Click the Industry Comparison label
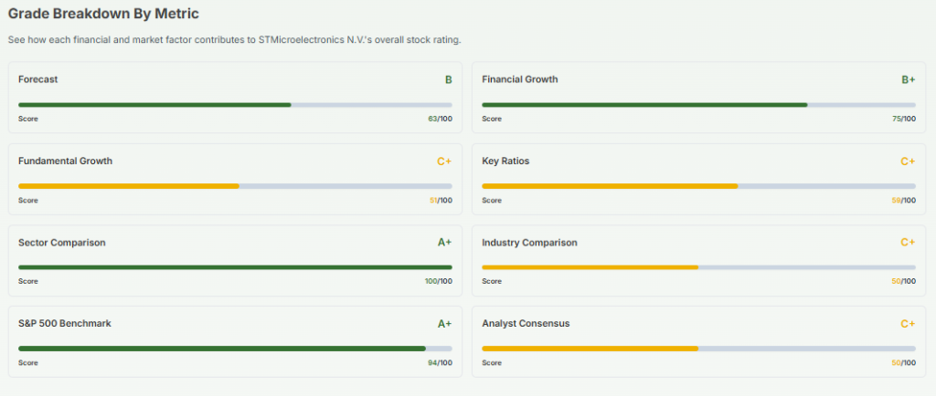 (x=529, y=243)
